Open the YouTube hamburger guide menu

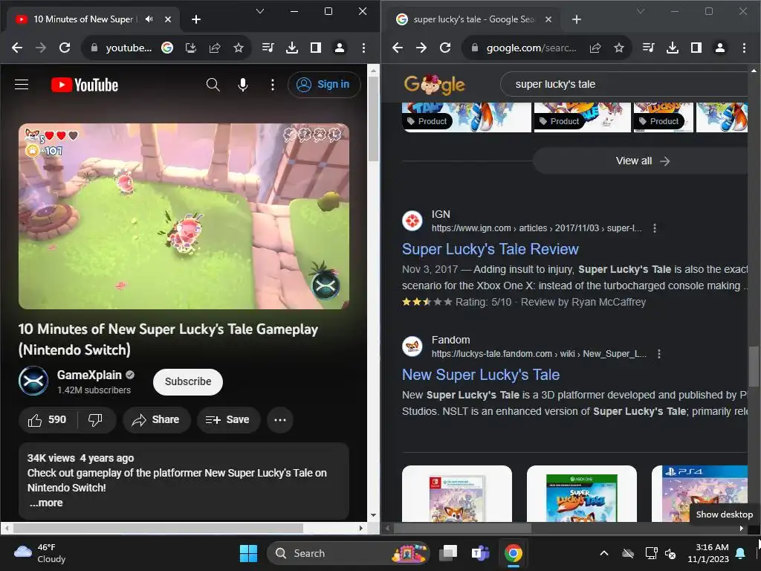22,85
